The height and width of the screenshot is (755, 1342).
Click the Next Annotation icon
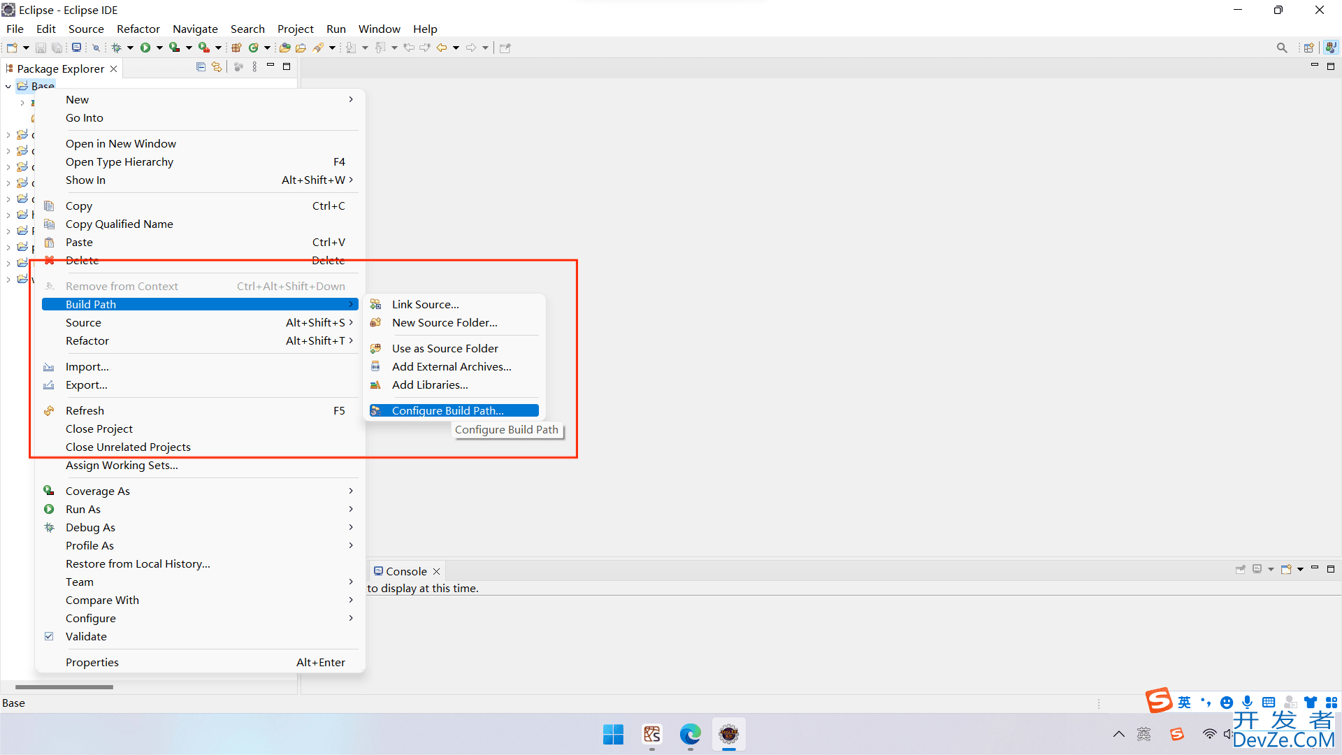point(352,48)
